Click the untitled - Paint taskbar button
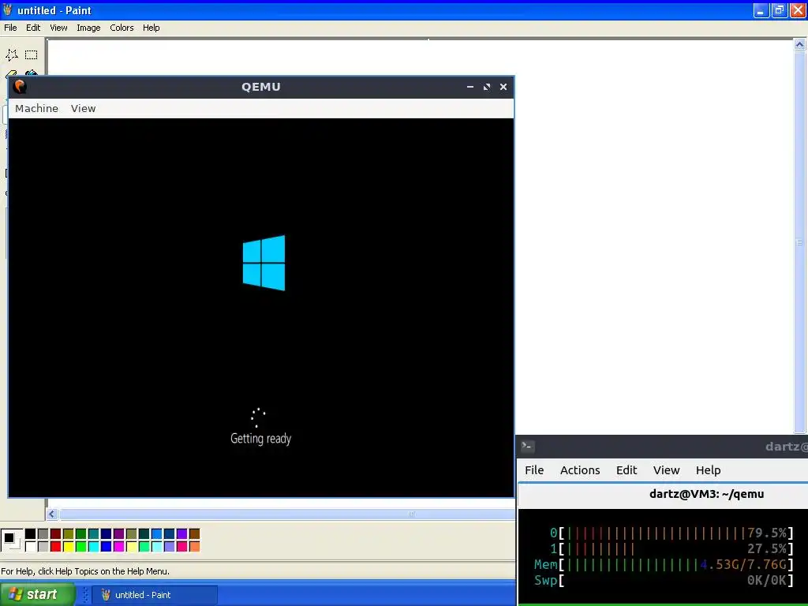The height and width of the screenshot is (606, 808). click(155, 595)
